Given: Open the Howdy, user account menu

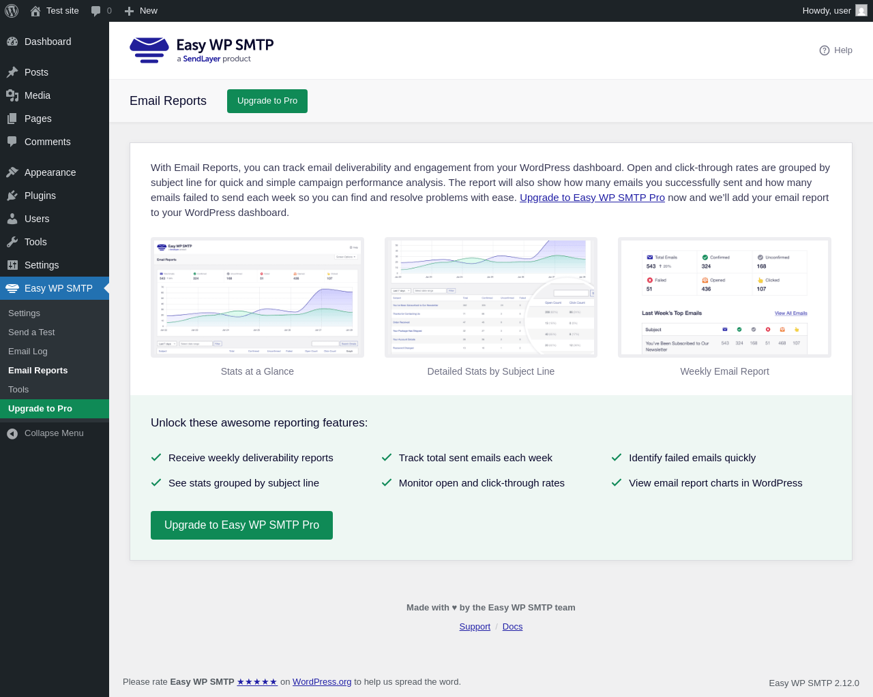Looking at the screenshot, I should click(835, 11).
